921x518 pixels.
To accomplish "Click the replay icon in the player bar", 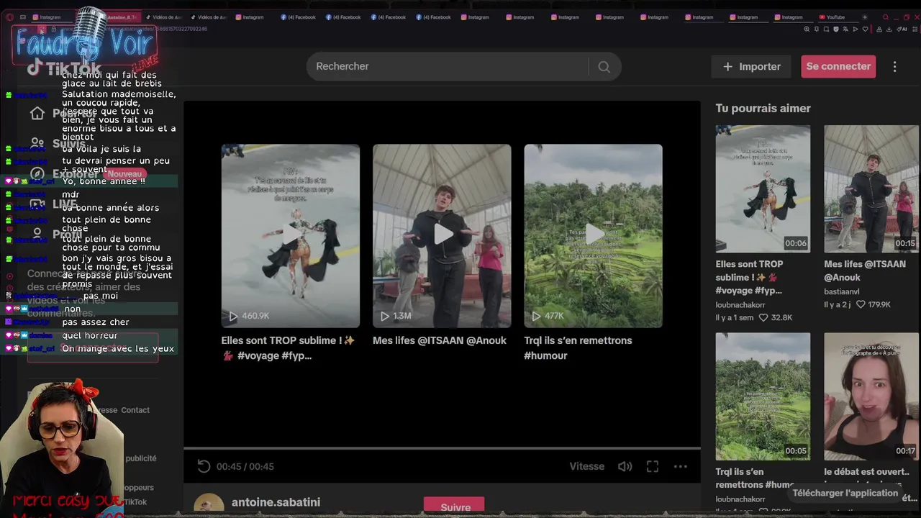I will (204, 466).
